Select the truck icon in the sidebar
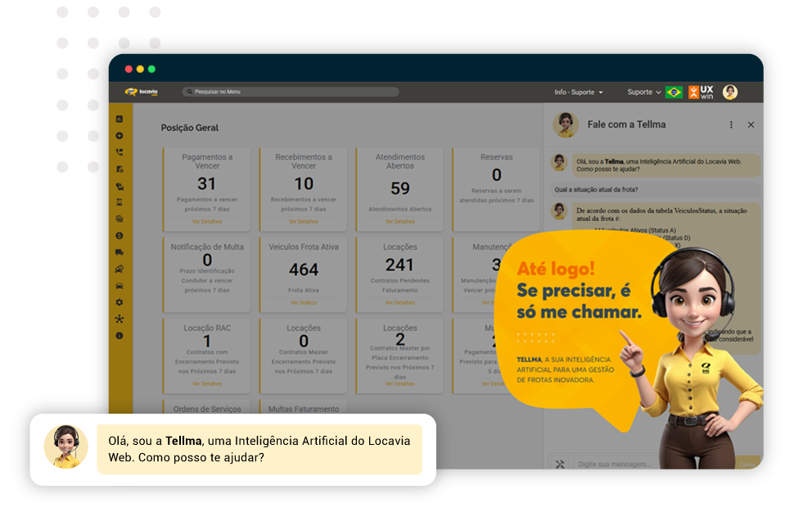Image resolution: width=794 pixels, height=512 pixels. point(120,252)
